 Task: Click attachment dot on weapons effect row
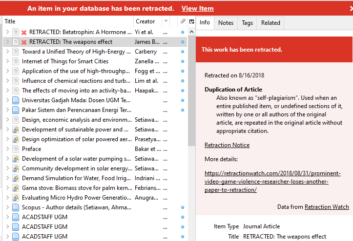click(183, 42)
